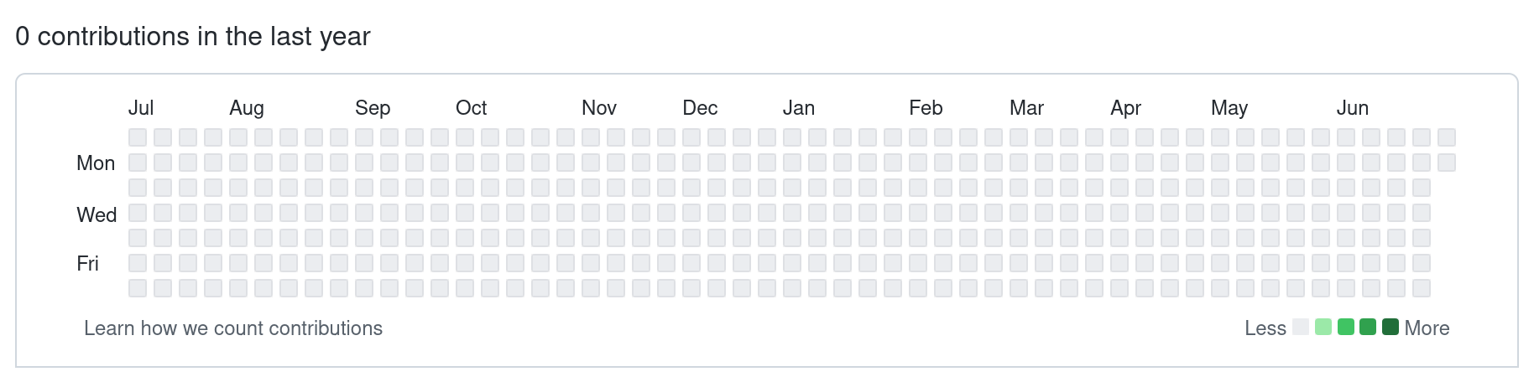
Task: Click the second-darkest green legend swatch
Action: tap(1368, 328)
